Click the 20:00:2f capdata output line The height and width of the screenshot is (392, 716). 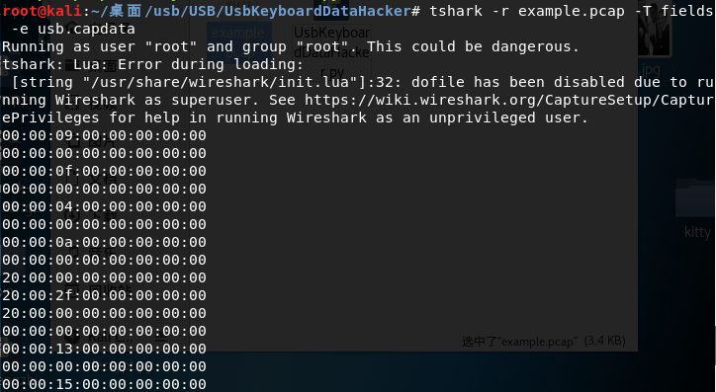pyautogui.click(x=104, y=295)
